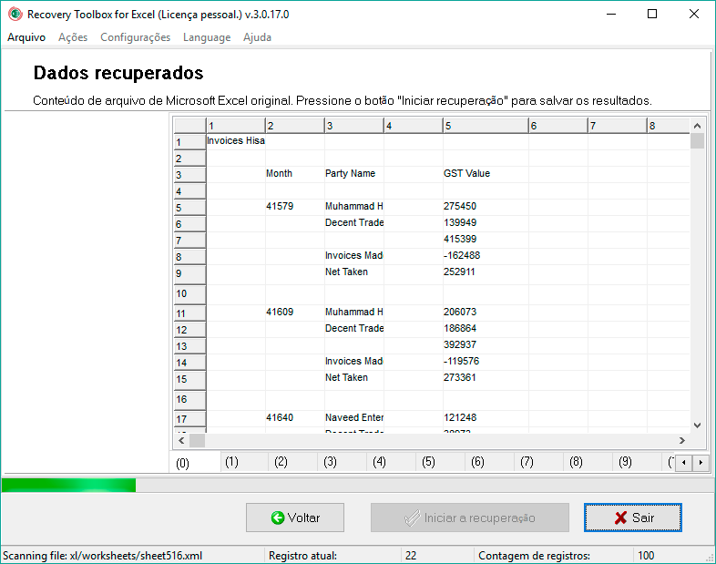Click the green scanning progress bar
This screenshot has width=716, height=564.
pos(68,485)
